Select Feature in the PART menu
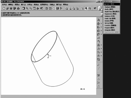The width and height of the screenshot is (131, 98). coord(110,7)
